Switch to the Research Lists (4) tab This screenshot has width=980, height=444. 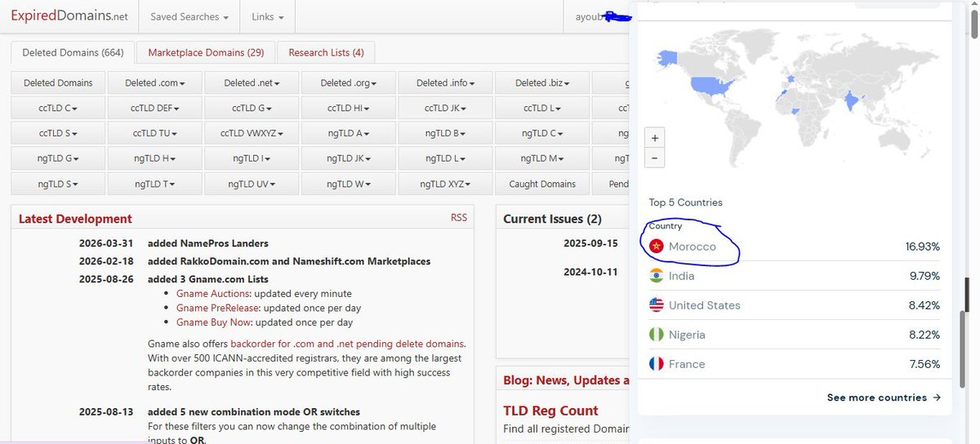(x=326, y=52)
